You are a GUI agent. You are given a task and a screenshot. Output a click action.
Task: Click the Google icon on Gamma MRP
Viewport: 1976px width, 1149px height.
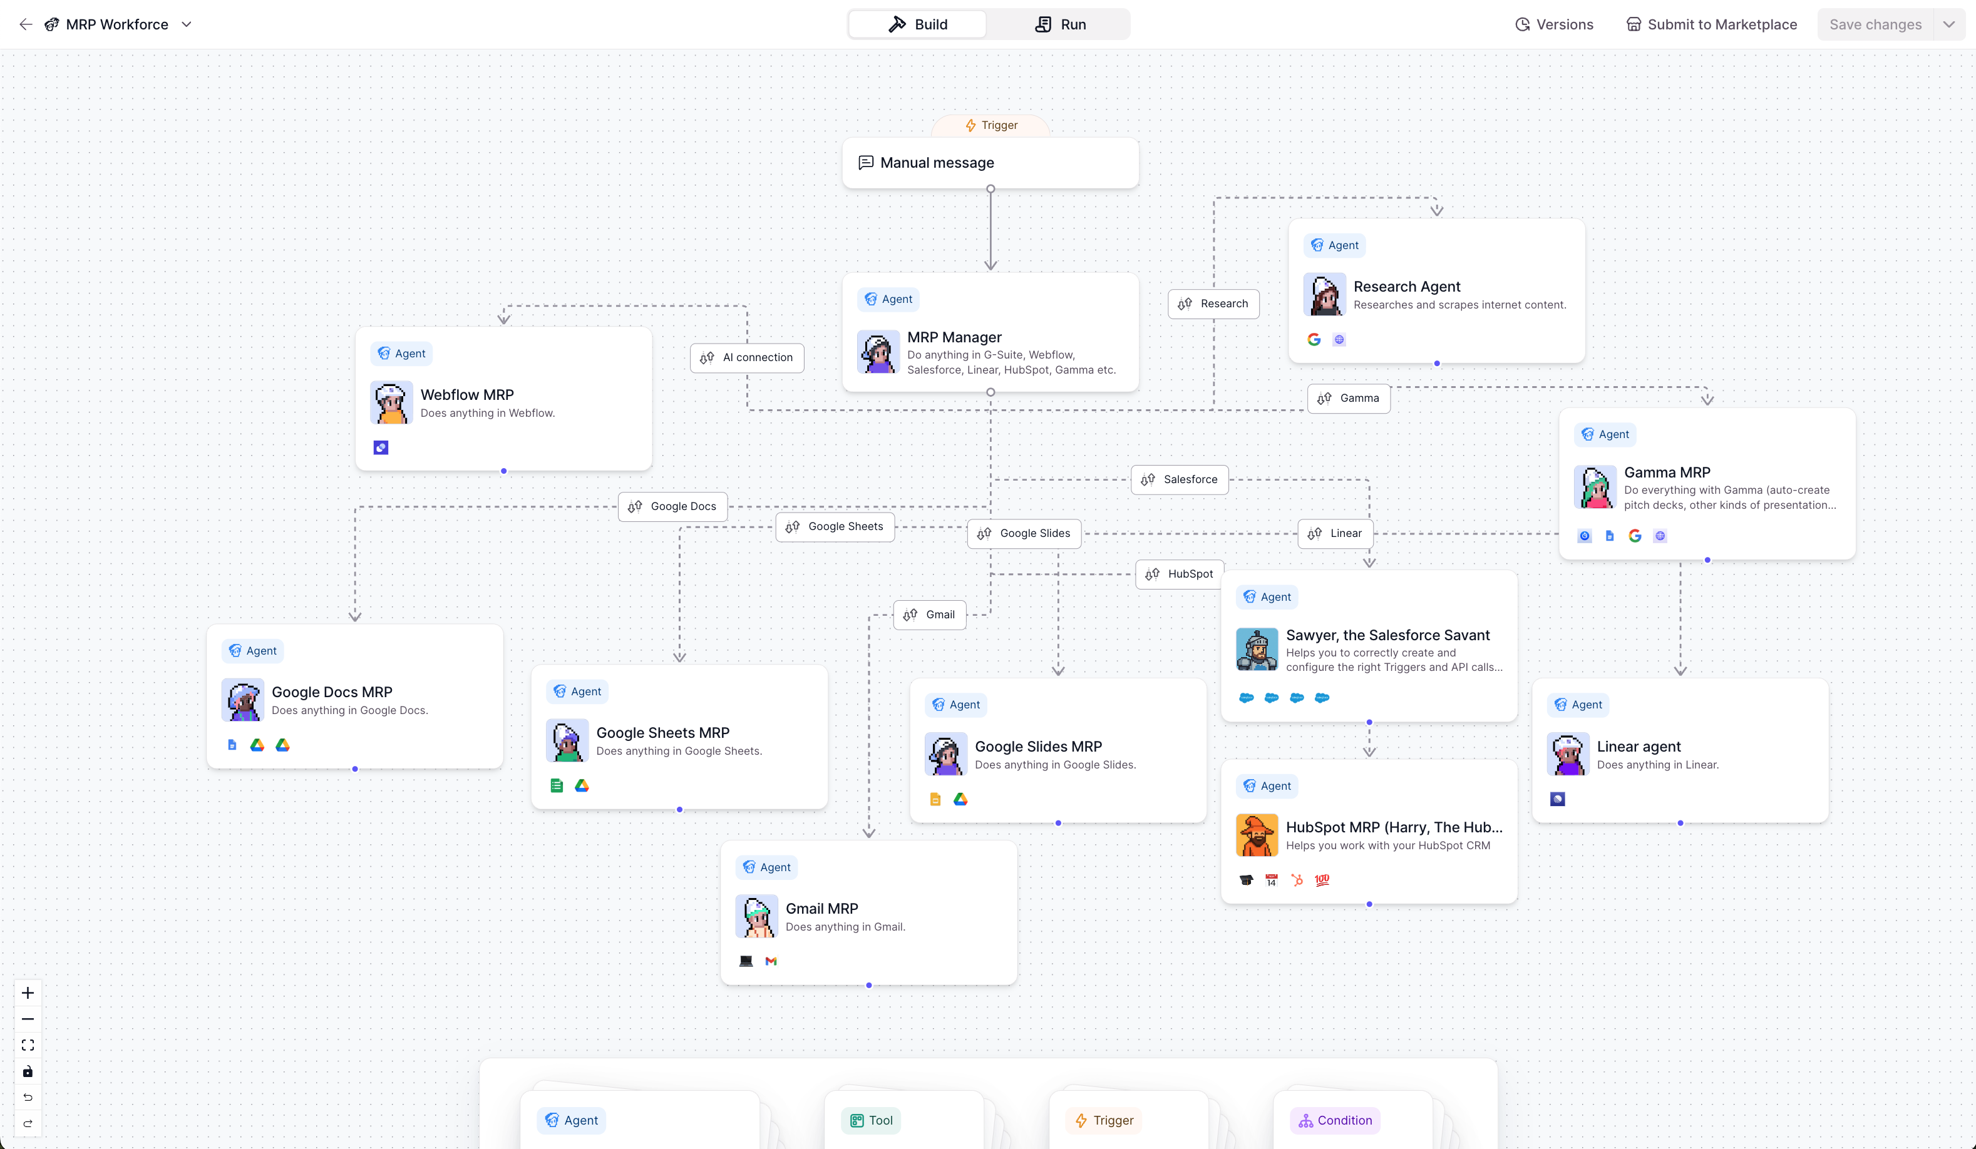[x=1635, y=536]
